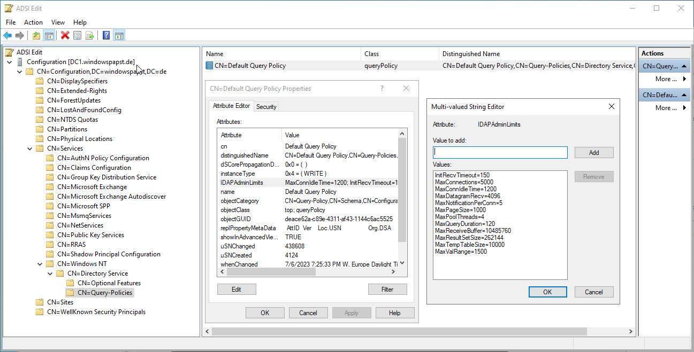
Task: Collapse the CN=Services tree node
Action: (30, 148)
